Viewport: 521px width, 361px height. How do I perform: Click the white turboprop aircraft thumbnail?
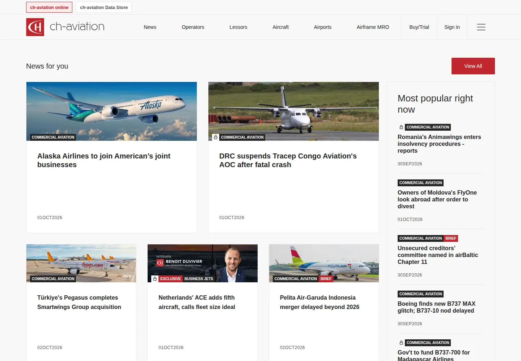tap(293, 111)
